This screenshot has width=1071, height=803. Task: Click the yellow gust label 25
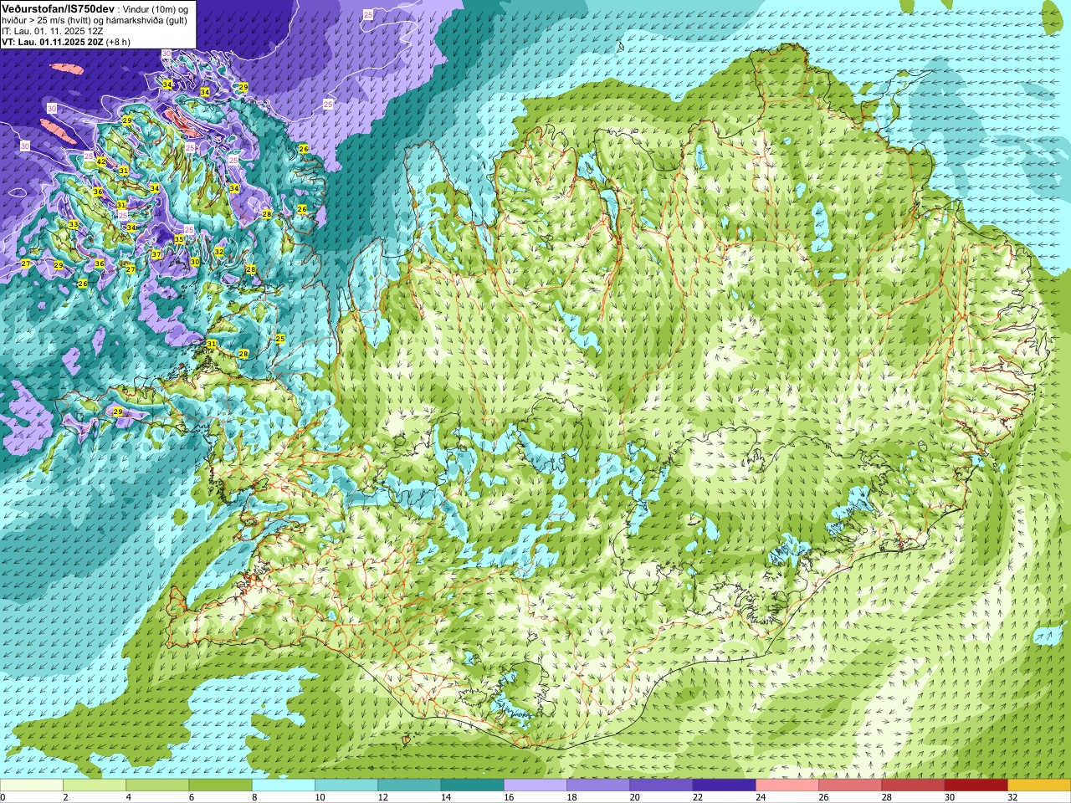[x=280, y=339]
